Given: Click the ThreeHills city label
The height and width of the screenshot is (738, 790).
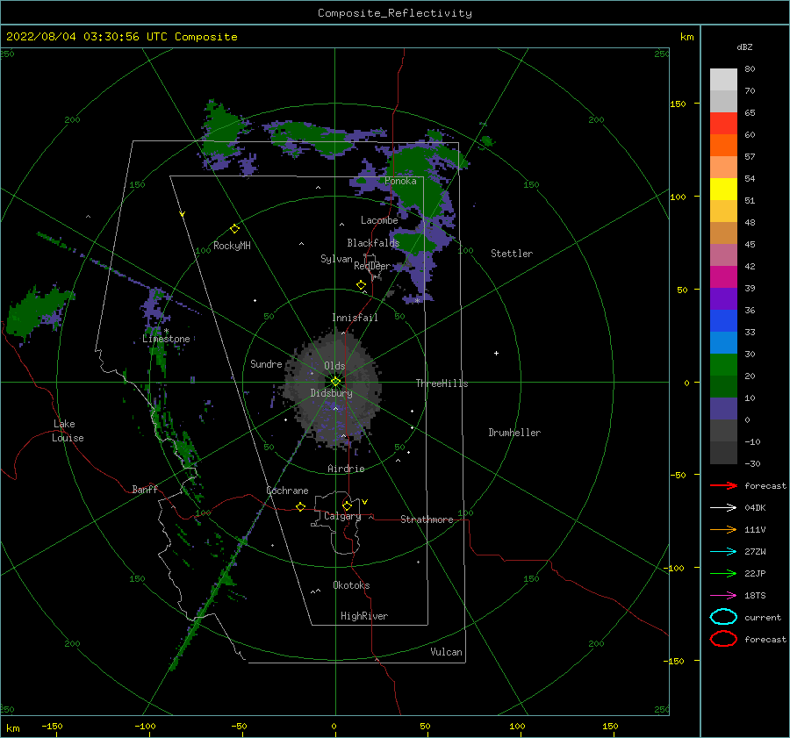Looking at the screenshot, I should coord(442,383).
